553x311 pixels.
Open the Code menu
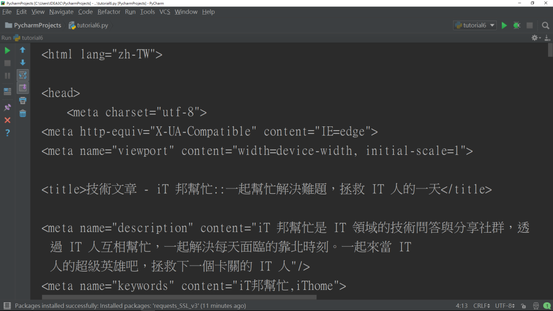[x=85, y=12]
